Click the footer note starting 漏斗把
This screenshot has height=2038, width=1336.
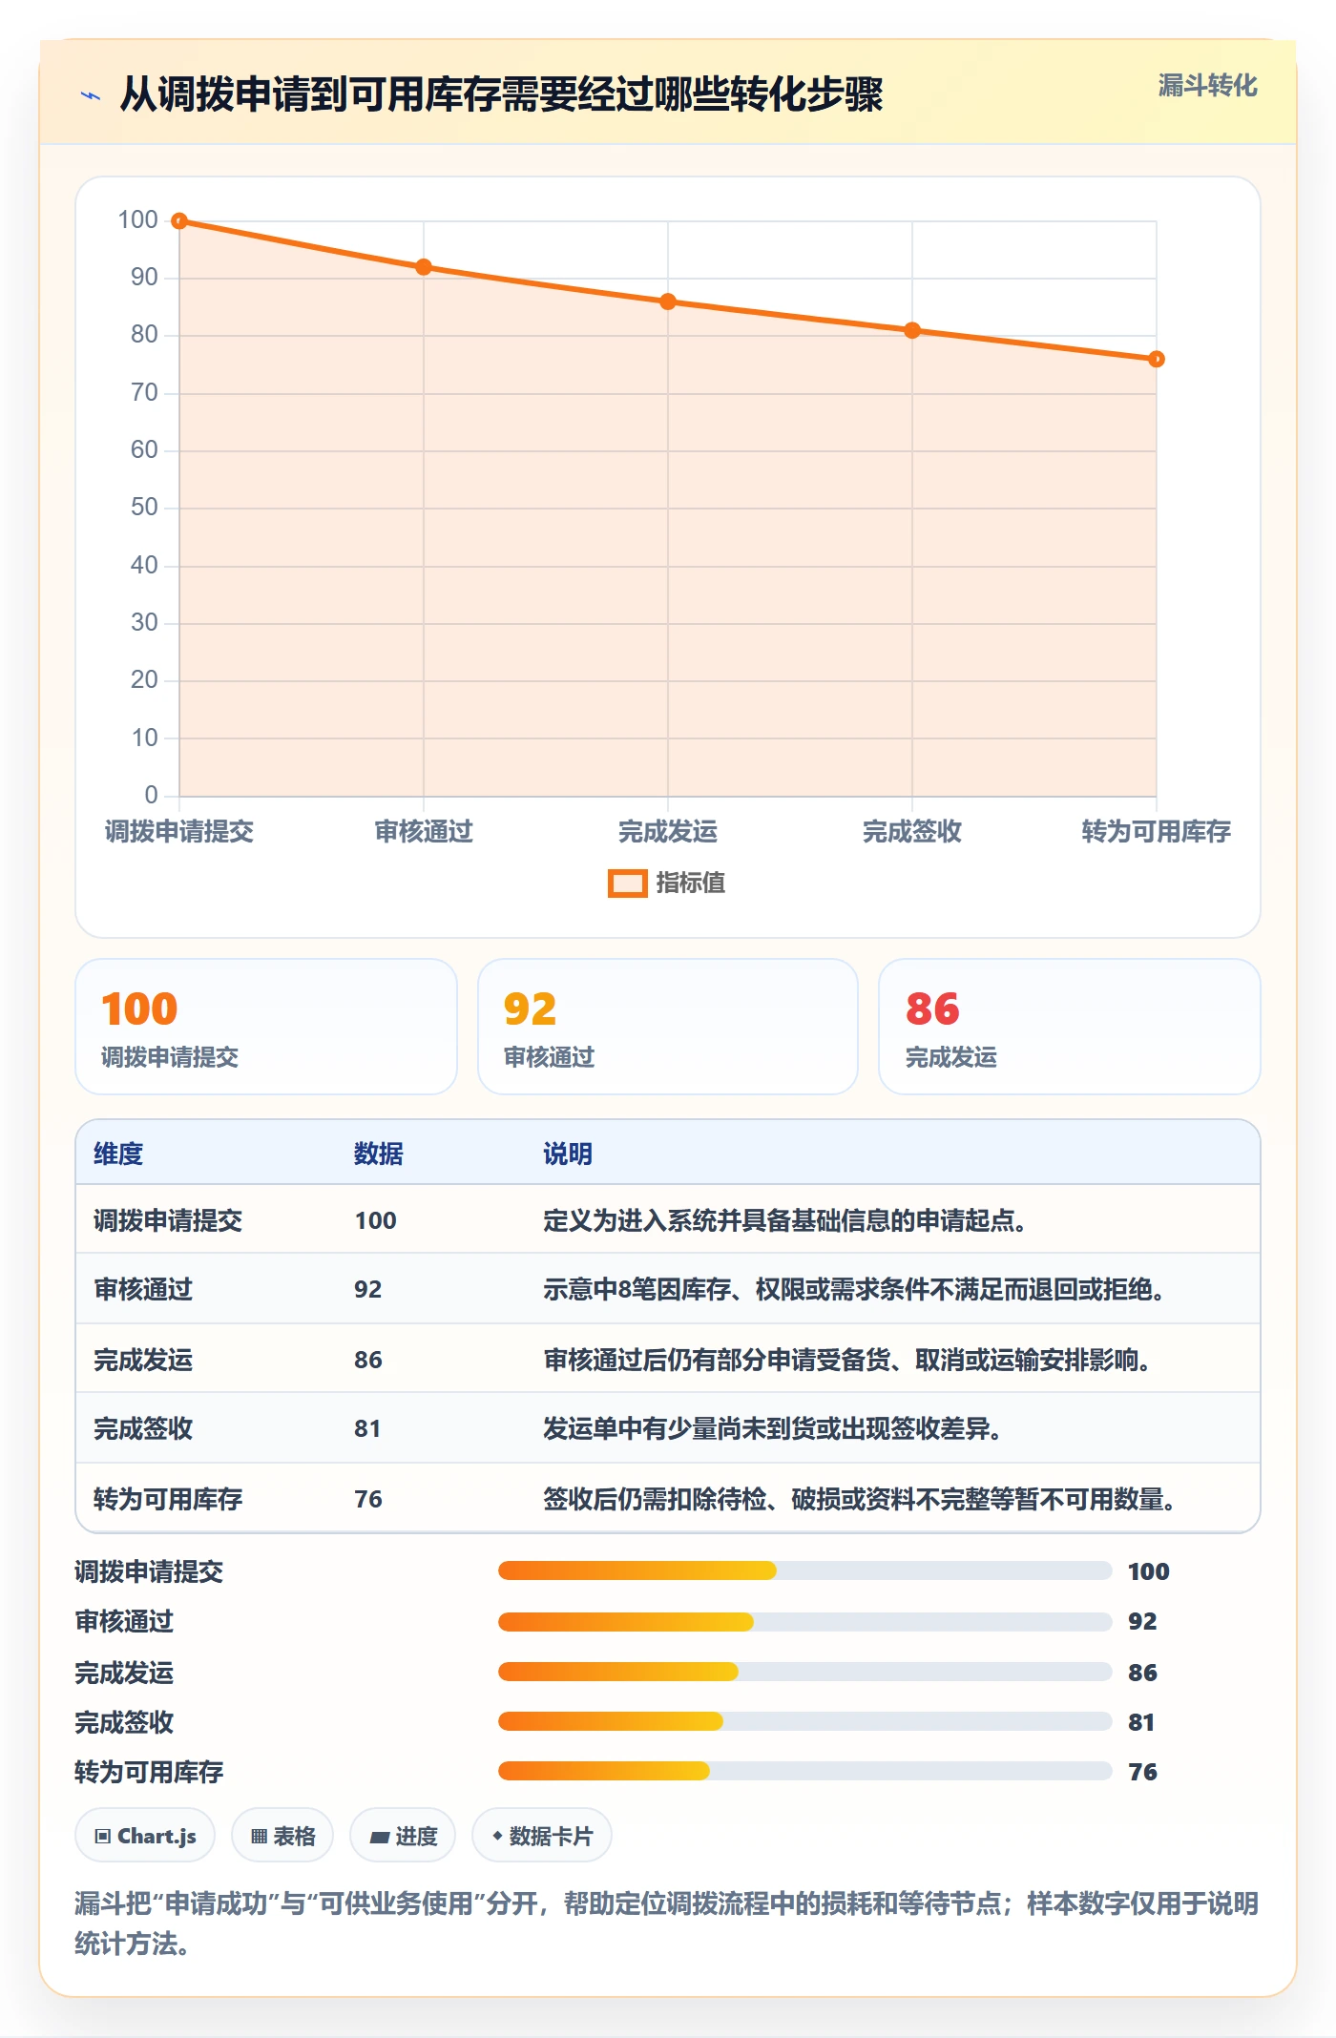tap(667, 1924)
